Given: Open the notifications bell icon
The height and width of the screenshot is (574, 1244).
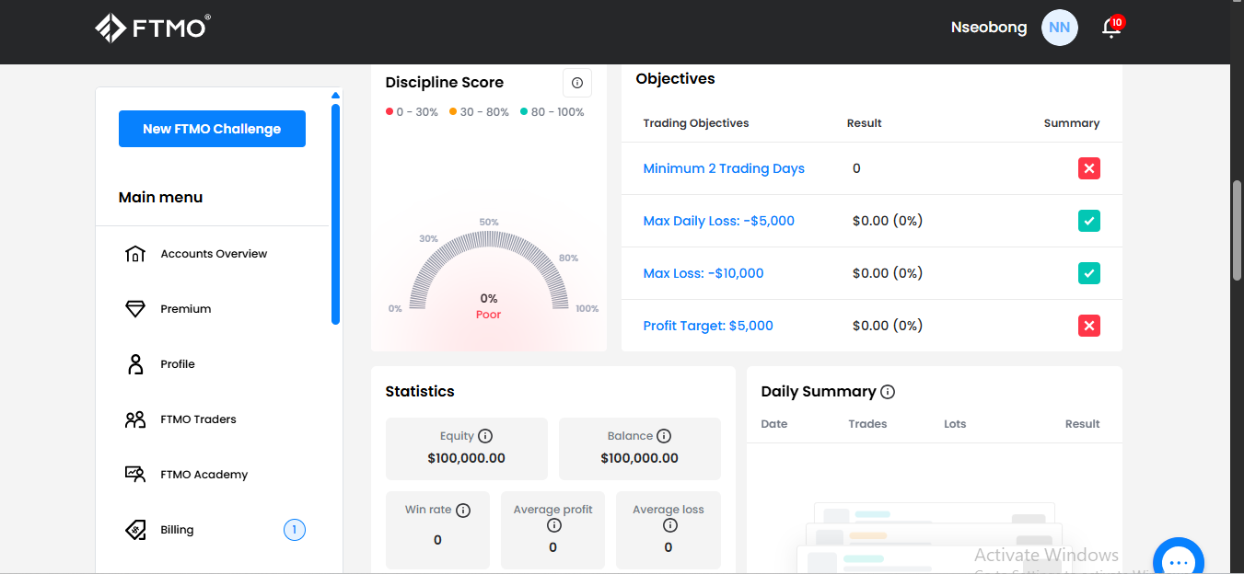Looking at the screenshot, I should coord(1110,28).
